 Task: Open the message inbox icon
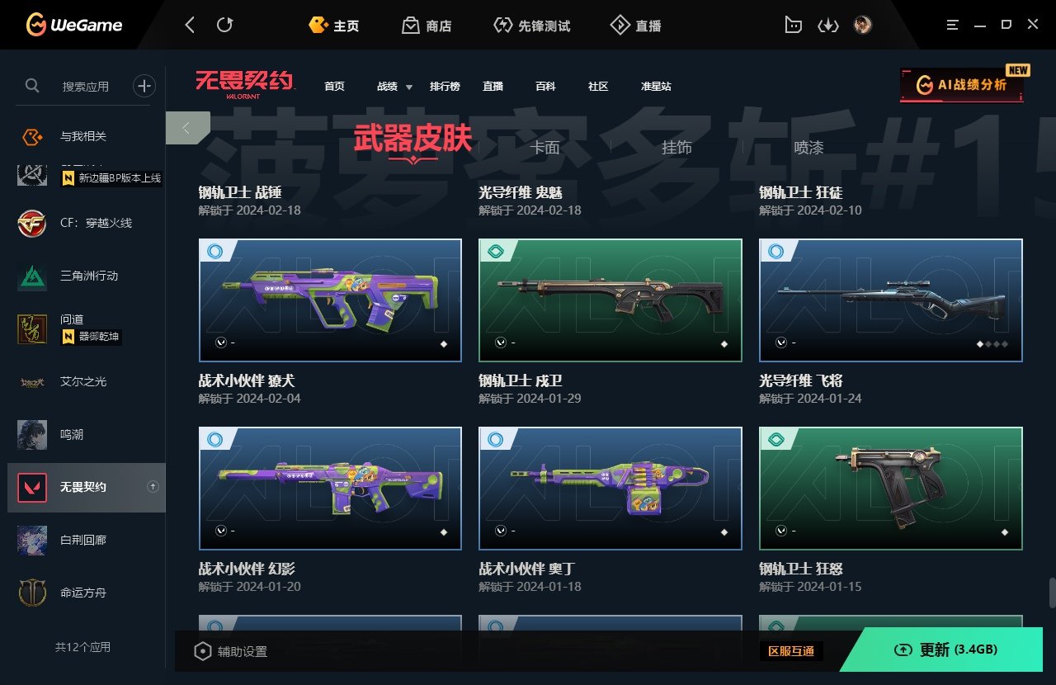[x=793, y=26]
